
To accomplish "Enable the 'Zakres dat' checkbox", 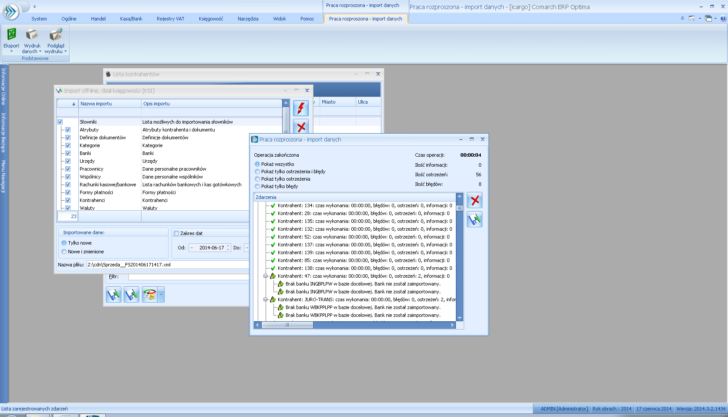I will coord(176,233).
